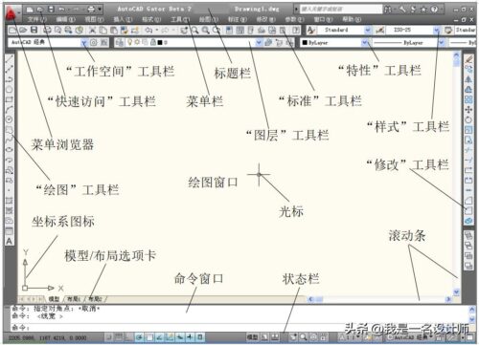Expand the AutoCAD 经典 workspace dropdown
Image resolution: width=479 pixels, height=345 pixels.
pyautogui.click(x=83, y=42)
